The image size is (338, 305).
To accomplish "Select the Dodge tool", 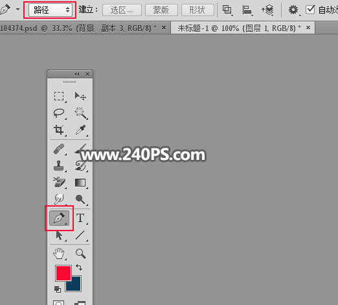I will [80, 199].
